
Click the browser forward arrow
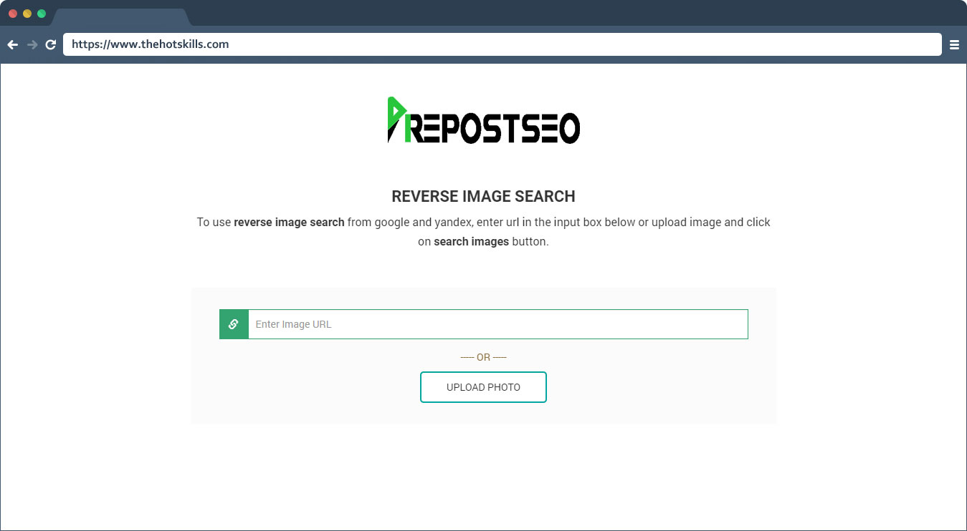(x=32, y=44)
